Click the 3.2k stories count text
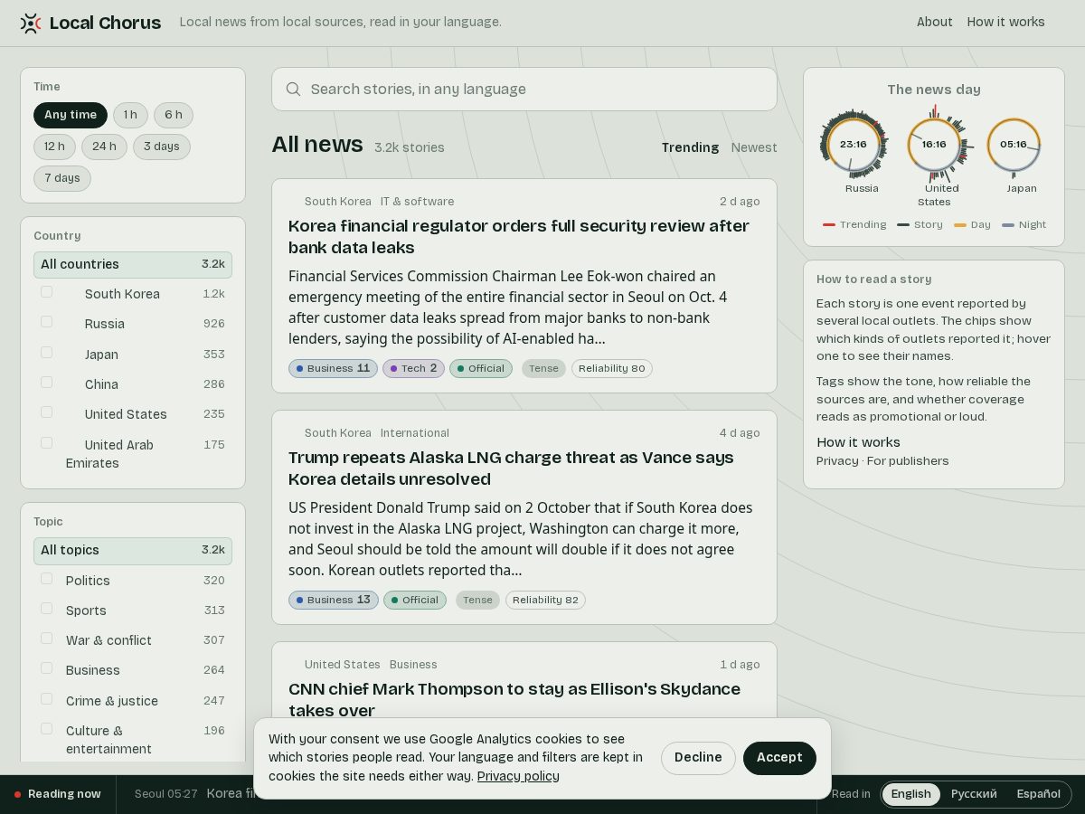The image size is (1085, 814). [410, 147]
